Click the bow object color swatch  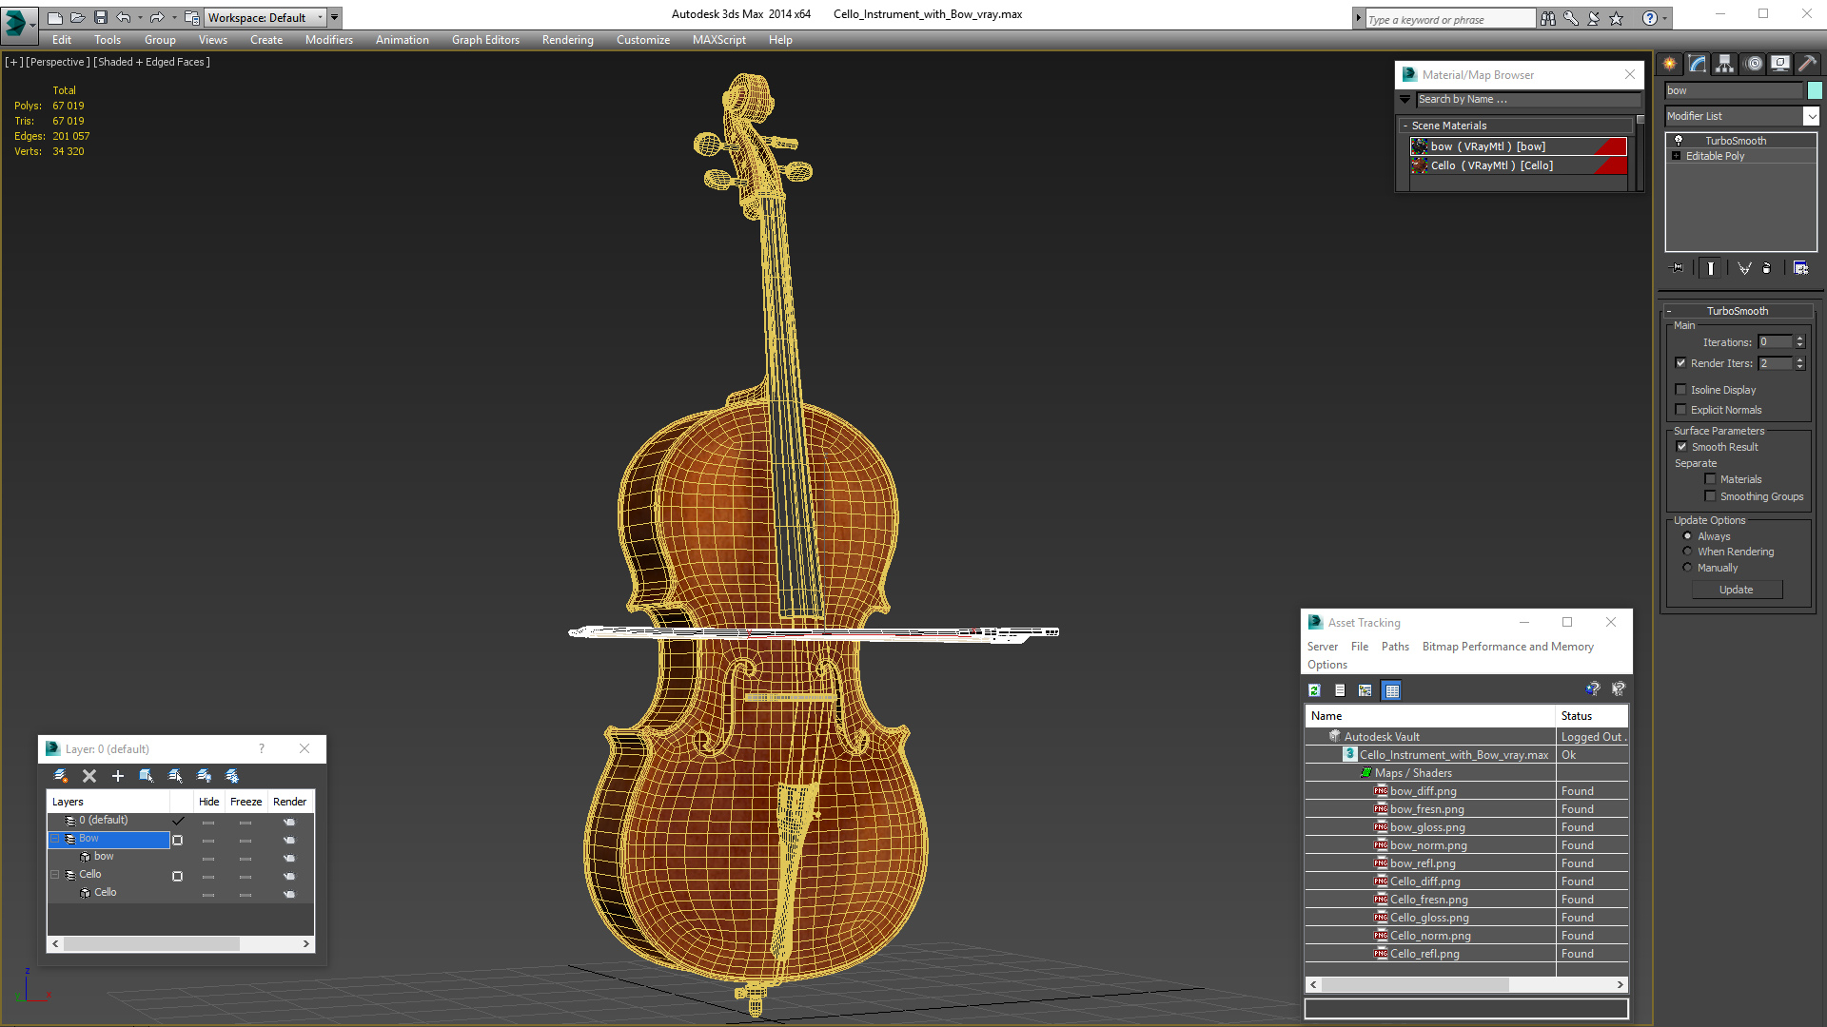(1815, 90)
